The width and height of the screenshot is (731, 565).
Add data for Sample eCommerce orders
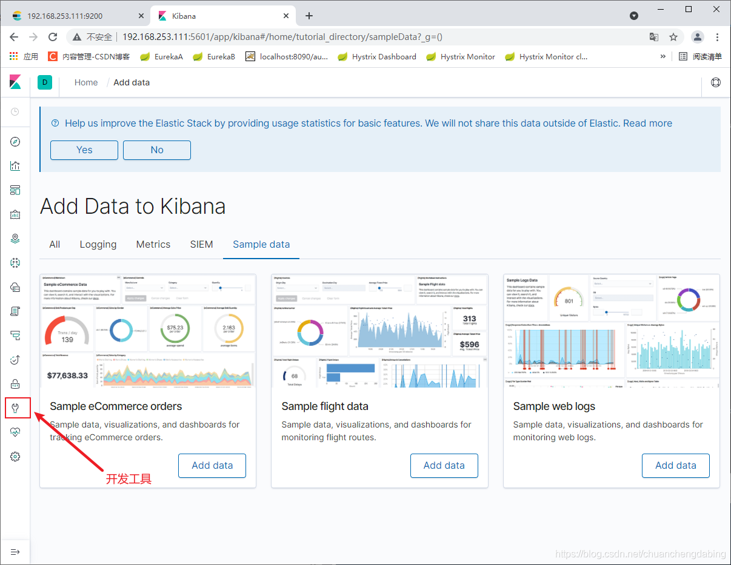tap(212, 466)
